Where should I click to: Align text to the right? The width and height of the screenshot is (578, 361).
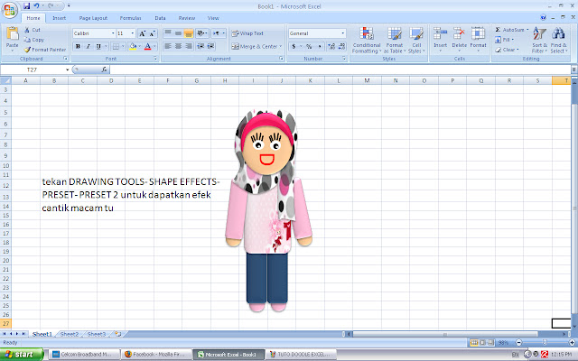coord(189,46)
